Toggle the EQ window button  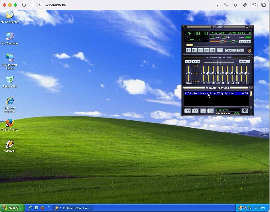(242, 42)
